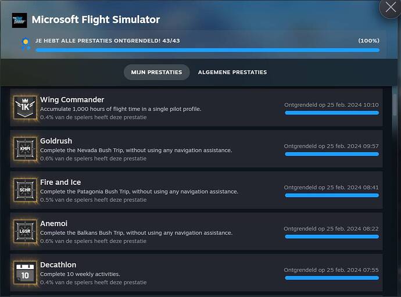The image size is (401, 297).
Task: Close the achievements overlay with X
Action: point(389,8)
